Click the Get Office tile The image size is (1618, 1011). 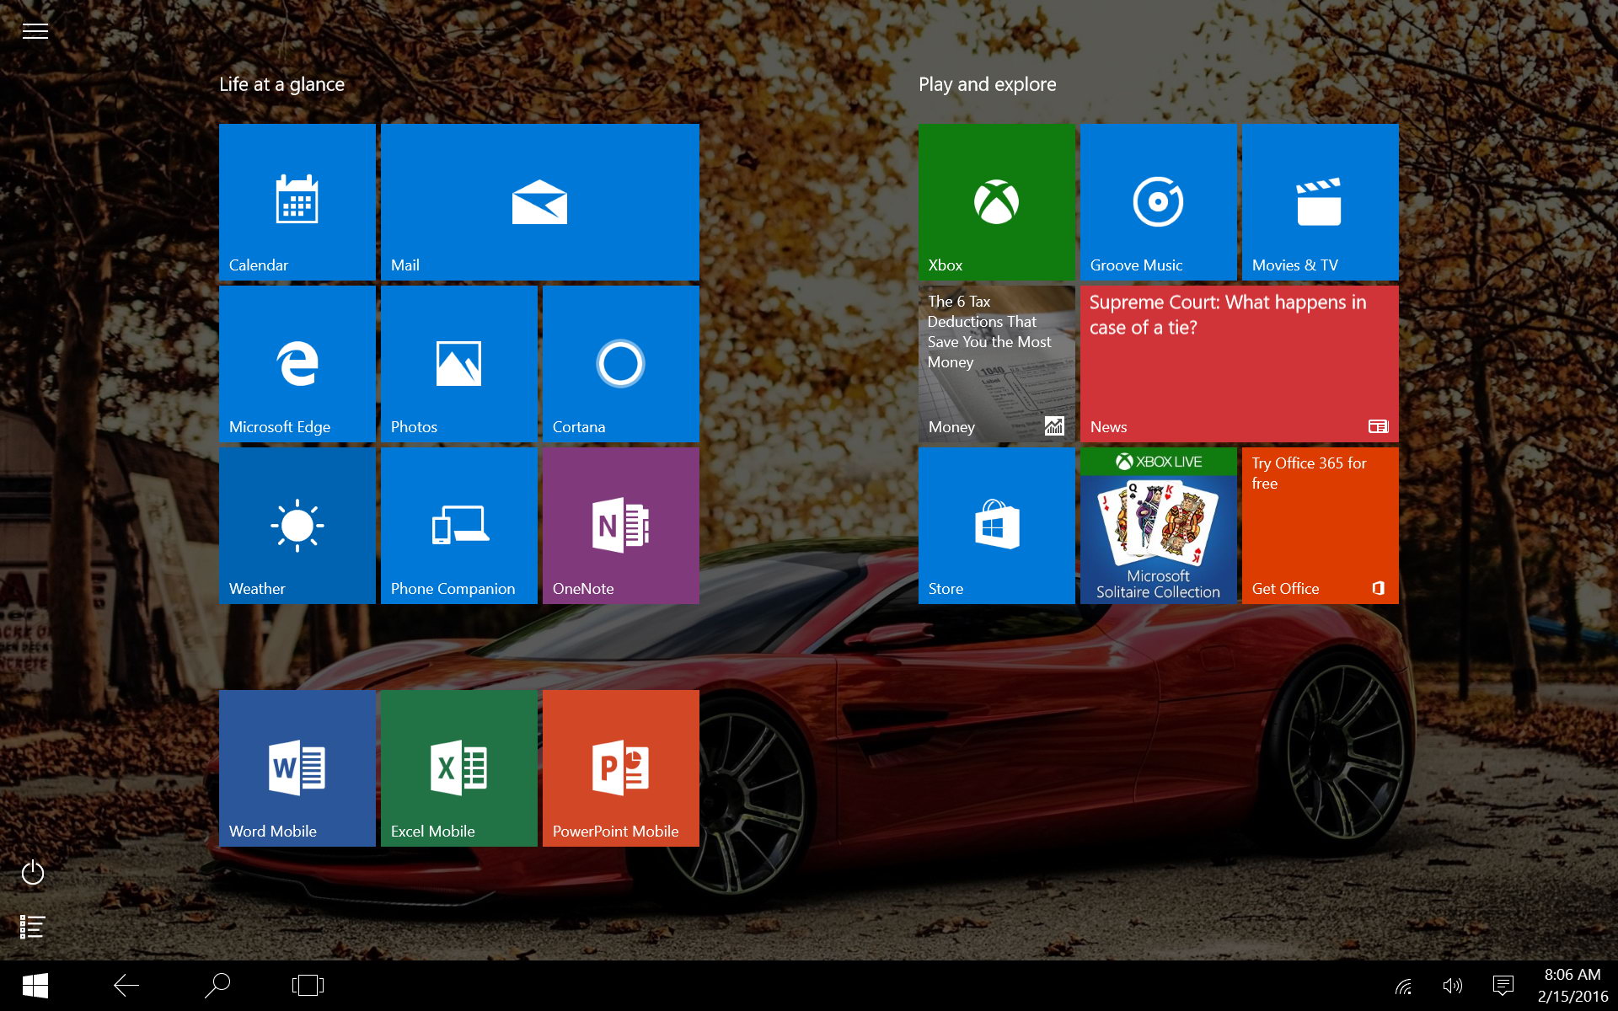coord(1320,526)
